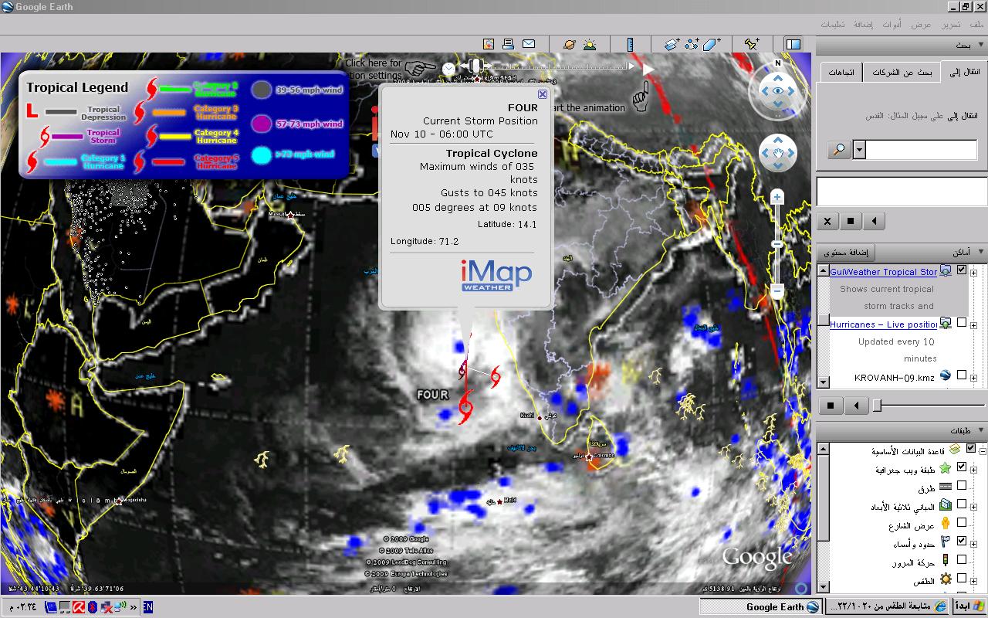Click the Traffic light layer icon
The image size is (988, 618).
946,561
